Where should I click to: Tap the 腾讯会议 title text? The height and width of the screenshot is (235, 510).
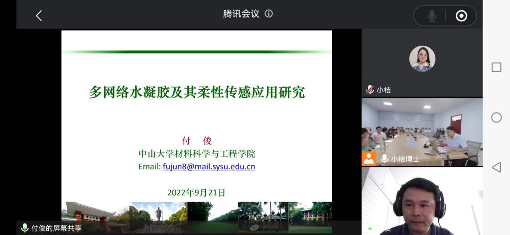(241, 14)
